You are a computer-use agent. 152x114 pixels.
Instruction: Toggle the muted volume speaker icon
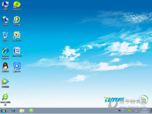tap(137, 111)
